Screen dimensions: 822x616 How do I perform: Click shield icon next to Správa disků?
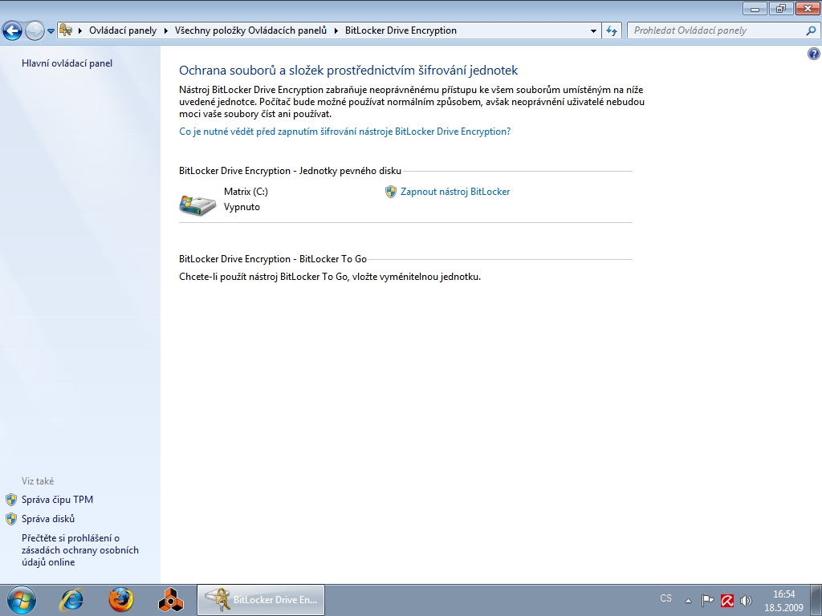click(11, 519)
